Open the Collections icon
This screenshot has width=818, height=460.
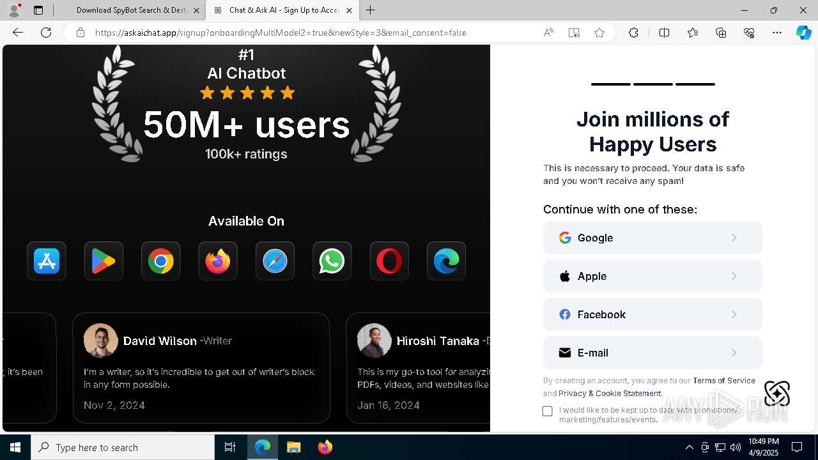pyautogui.click(x=721, y=33)
